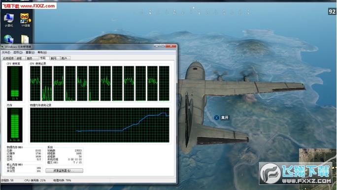Click the CPU 使用记录 label

[38, 64]
